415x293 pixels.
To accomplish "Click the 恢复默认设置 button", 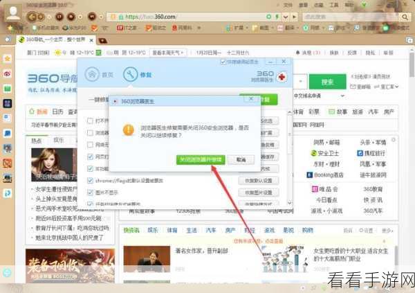I will [x=258, y=181].
